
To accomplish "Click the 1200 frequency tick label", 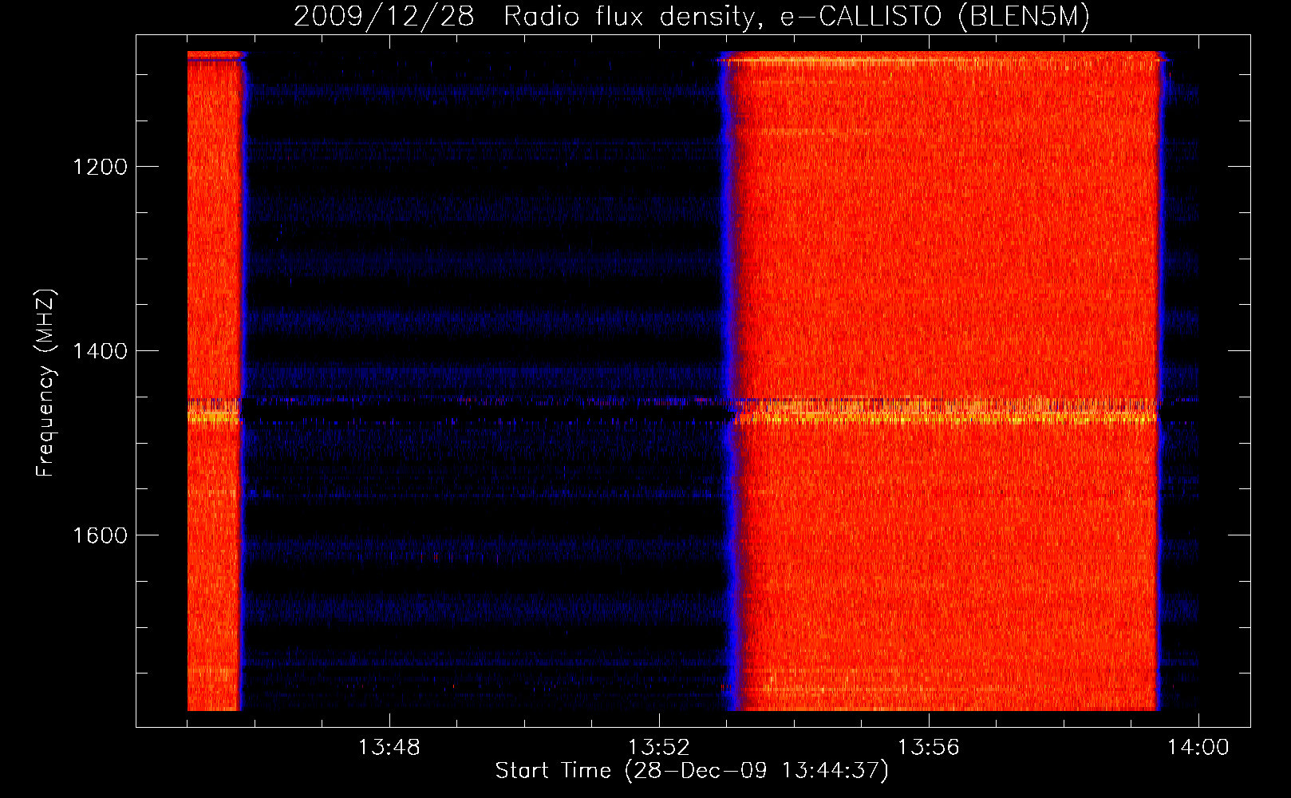I will (x=100, y=167).
